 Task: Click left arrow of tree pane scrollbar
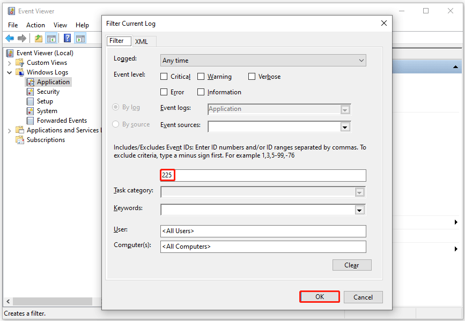coord(8,301)
